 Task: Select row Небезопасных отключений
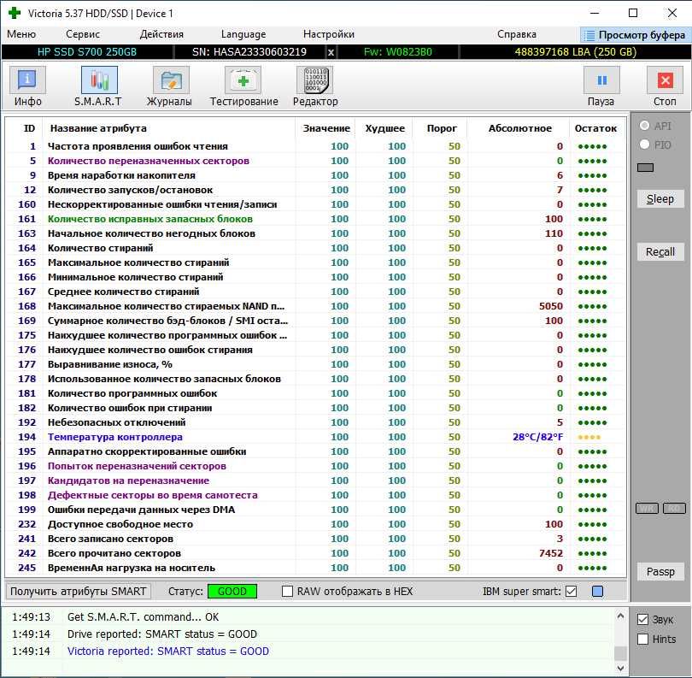(x=316, y=422)
